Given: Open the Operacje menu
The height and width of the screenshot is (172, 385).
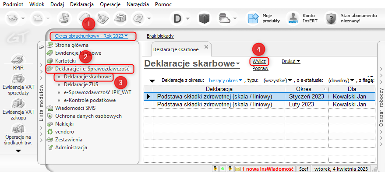Looking at the screenshot, I should pyautogui.click(x=110, y=4).
